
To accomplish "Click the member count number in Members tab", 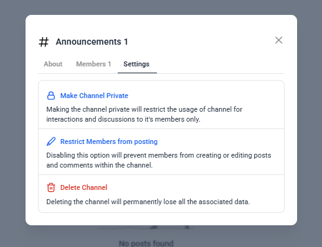I will pyautogui.click(x=109, y=64).
